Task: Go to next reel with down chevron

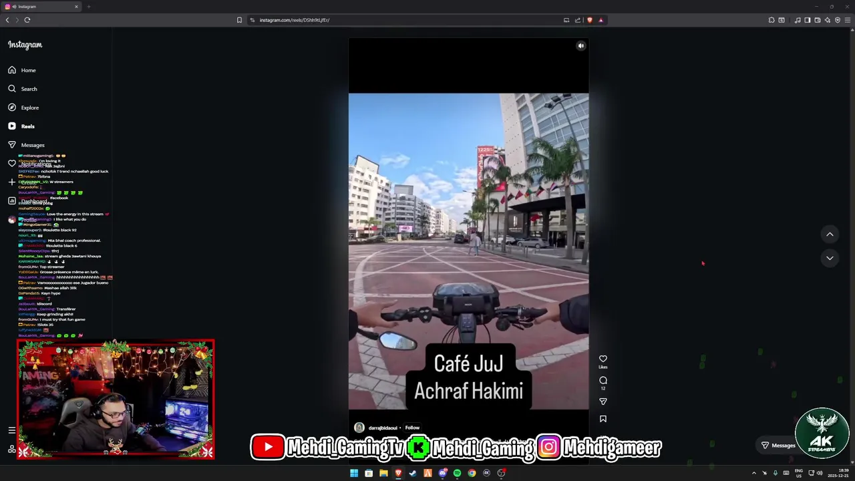Action: click(x=830, y=258)
